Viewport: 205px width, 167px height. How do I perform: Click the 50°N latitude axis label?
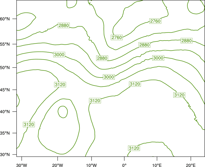click(5, 68)
